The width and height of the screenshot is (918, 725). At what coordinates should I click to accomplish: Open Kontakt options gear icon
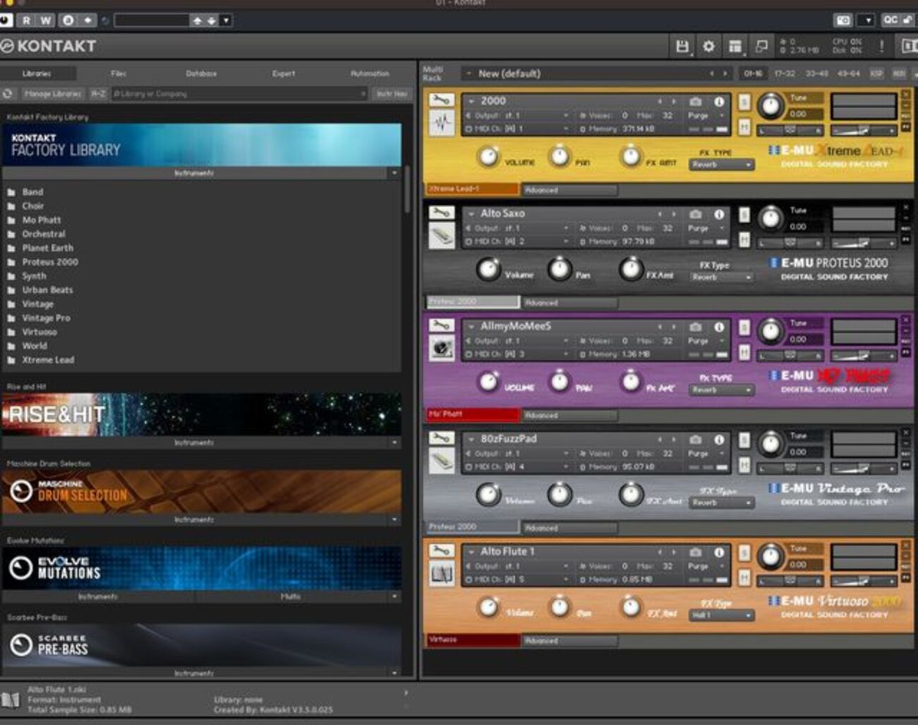(x=708, y=47)
